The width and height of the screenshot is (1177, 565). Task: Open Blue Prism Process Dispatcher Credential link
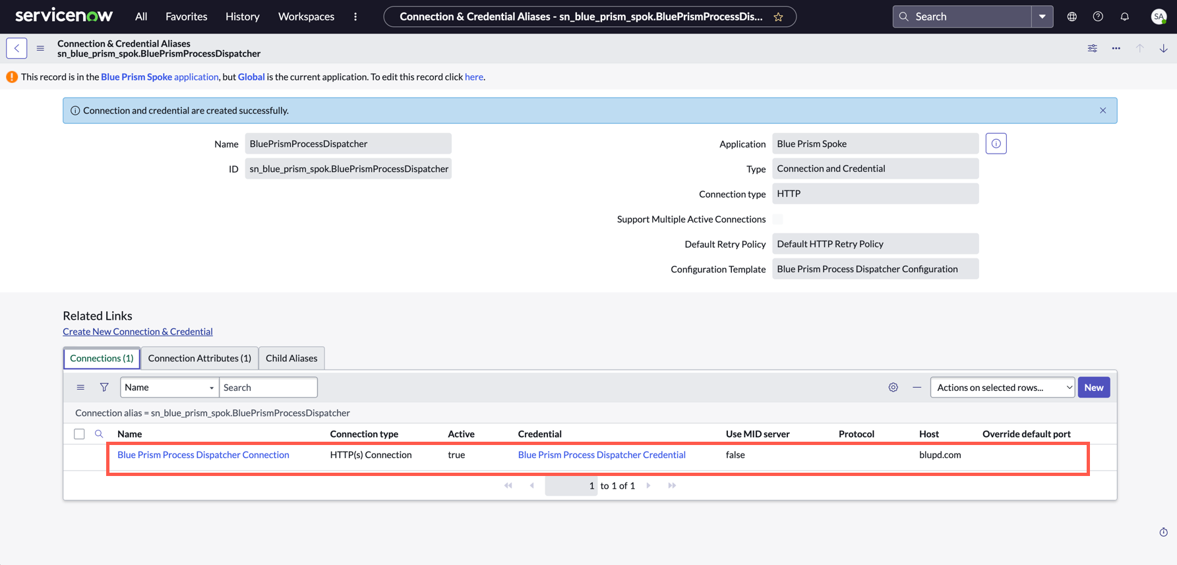click(601, 455)
